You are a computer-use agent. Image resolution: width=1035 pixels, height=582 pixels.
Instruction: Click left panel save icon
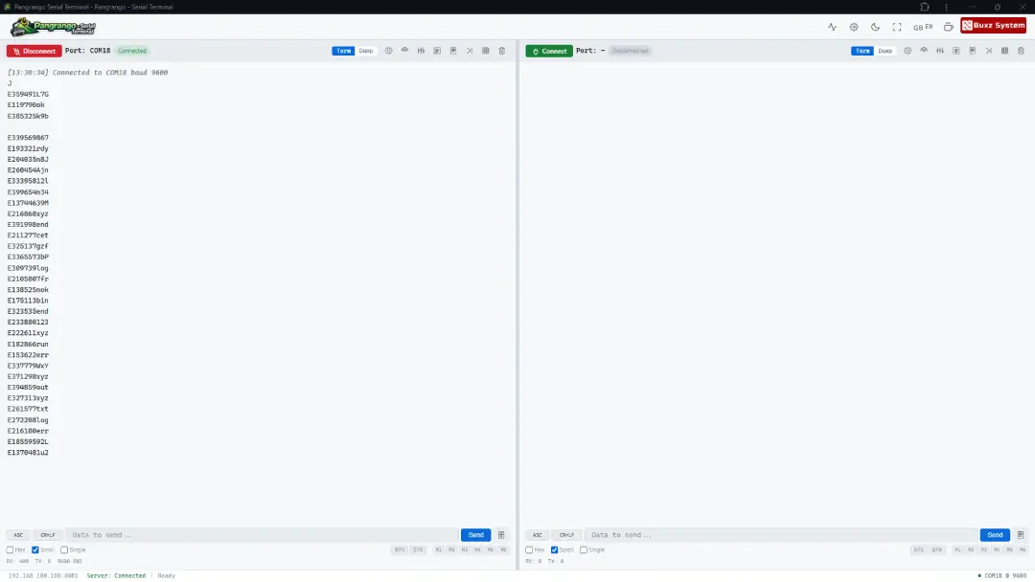(x=453, y=51)
